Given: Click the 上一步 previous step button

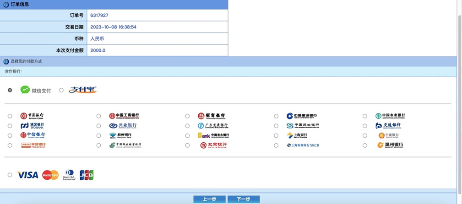Looking at the screenshot, I should coord(209,199).
